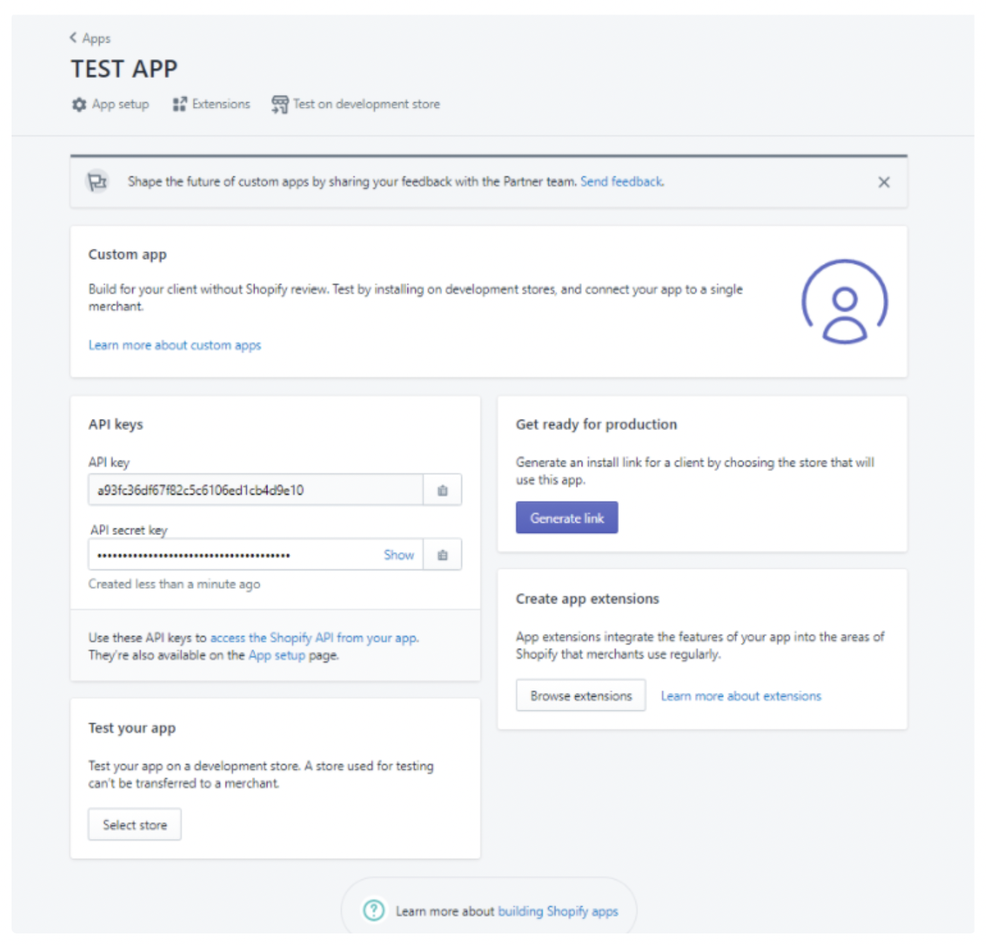986x945 pixels.
Task: Open Learn more about extensions link
Action: (x=740, y=696)
